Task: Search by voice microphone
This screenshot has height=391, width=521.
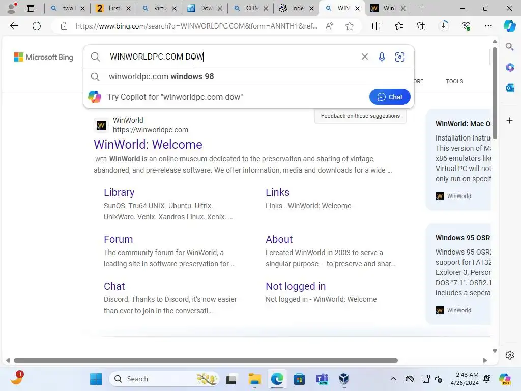Action: point(382,57)
